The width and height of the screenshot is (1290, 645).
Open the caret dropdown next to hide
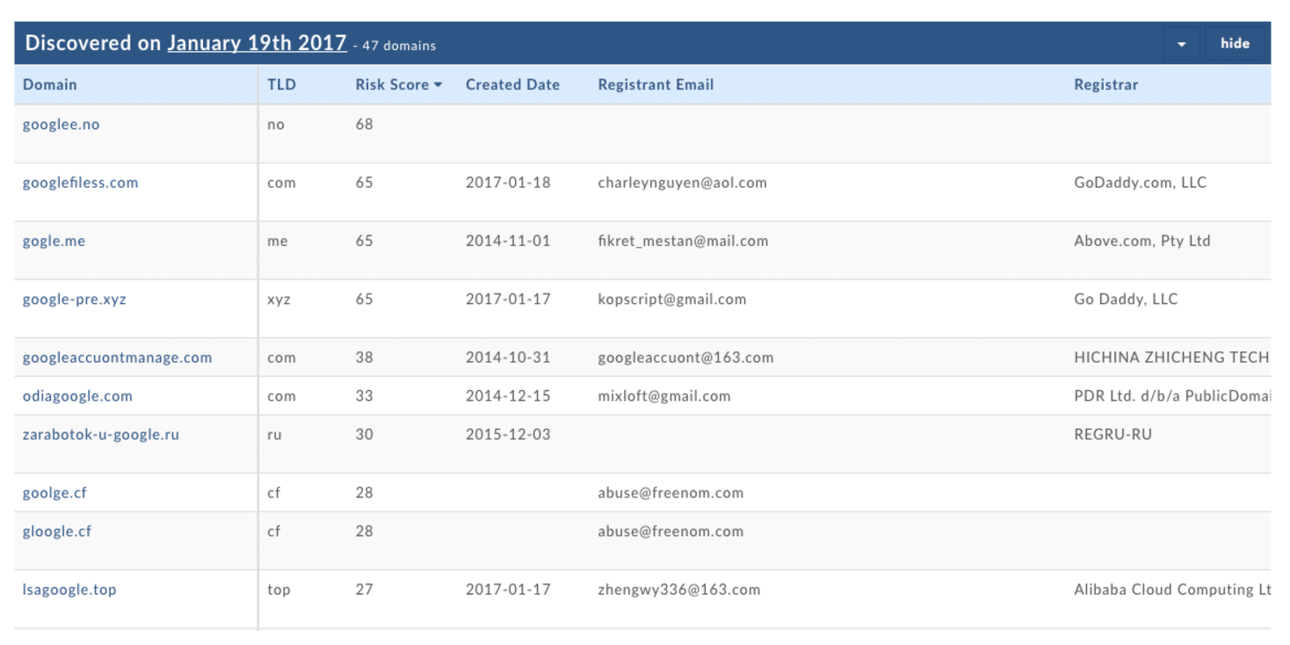[1182, 43]
